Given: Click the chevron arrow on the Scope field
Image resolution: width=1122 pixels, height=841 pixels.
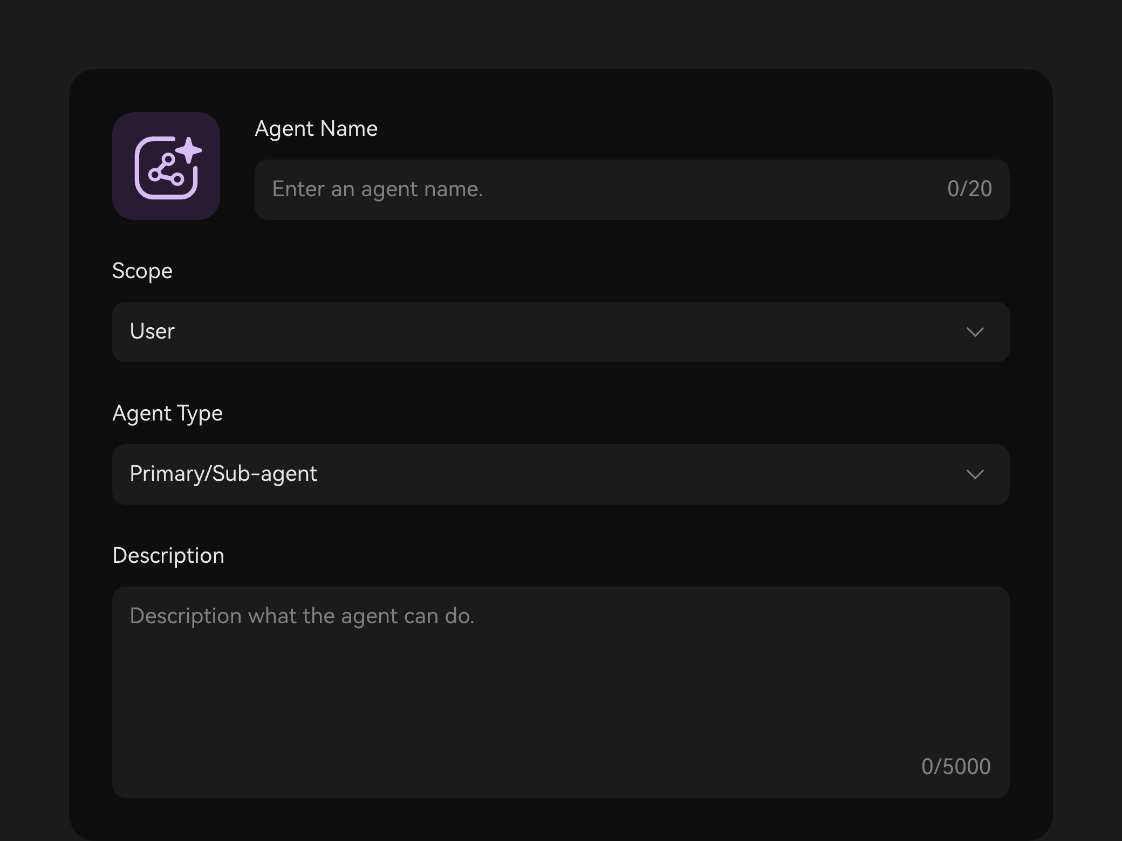Looking at the screenshot, I should click(x=975, y=332).
